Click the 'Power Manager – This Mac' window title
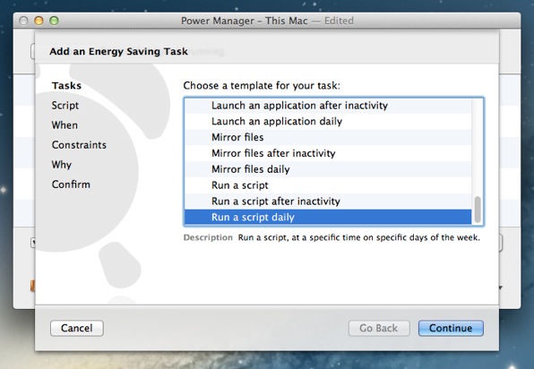534x369 pixels. click(245, 21)
